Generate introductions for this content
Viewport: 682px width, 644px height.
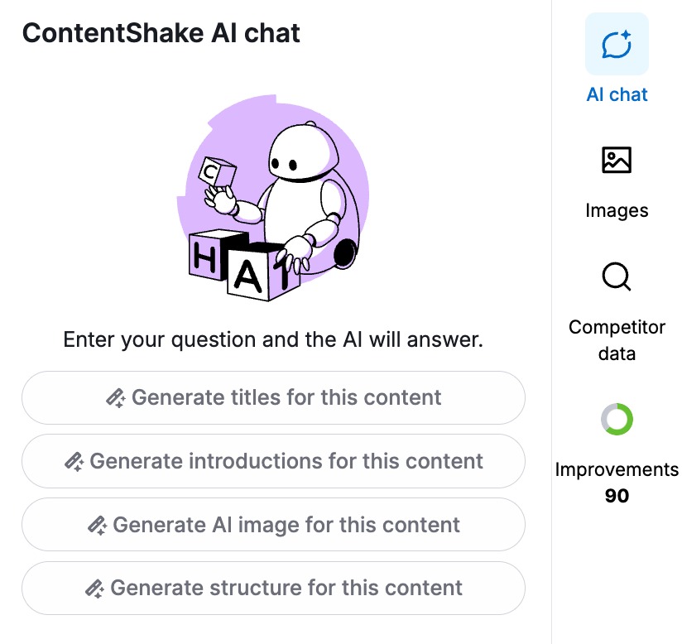(x=273, y=461)
